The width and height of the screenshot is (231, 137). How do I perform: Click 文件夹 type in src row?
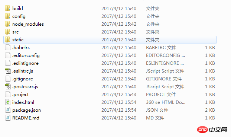pyautogui.click(x=153, y=32)
